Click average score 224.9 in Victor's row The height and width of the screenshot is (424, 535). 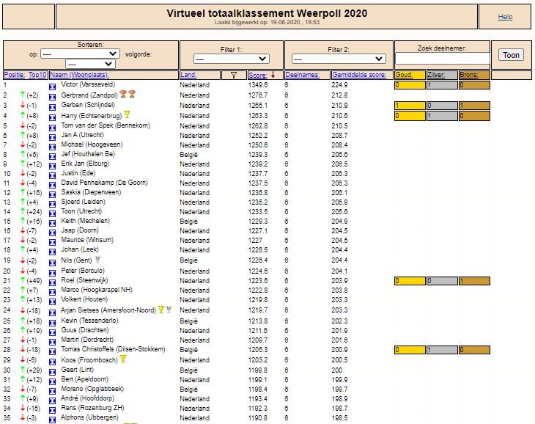point(339,85)
